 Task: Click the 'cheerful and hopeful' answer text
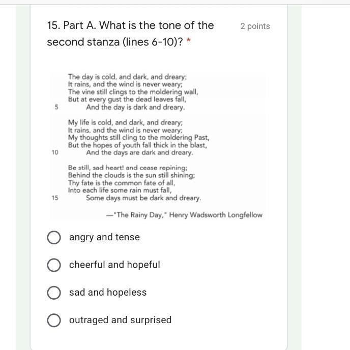click(x=114, y=265)
